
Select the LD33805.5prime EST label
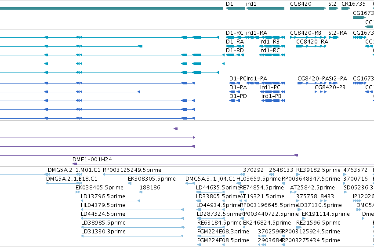pos(218,197)
